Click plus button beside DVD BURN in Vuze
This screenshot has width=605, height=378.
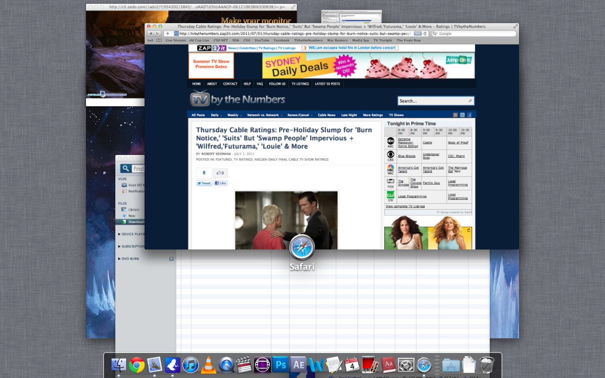pyautogui.click(x=172, y=258)
